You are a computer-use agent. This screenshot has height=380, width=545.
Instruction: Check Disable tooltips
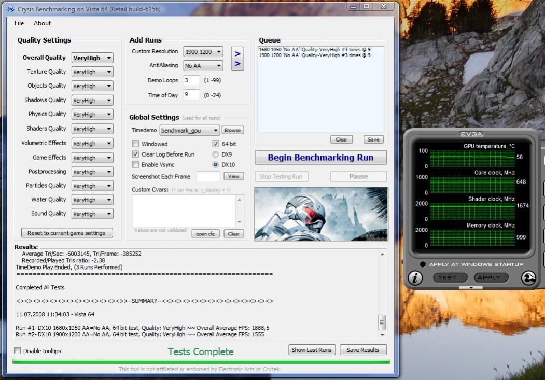(18, 351)
